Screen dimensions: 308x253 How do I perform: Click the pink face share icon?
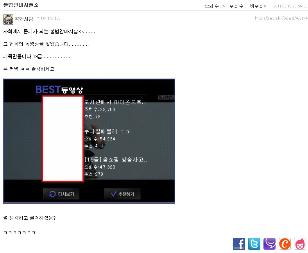pyautogui.click(x=300, y=244)
